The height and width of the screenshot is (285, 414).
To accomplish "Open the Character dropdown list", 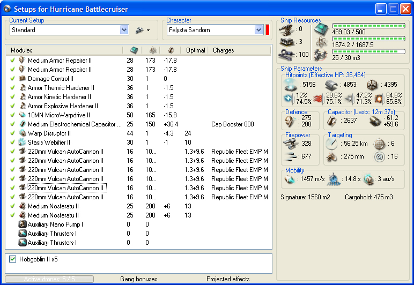I will [258, 30].
